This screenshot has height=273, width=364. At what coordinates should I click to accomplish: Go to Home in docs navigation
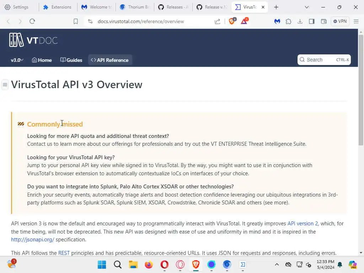click(x=42, y=60)
